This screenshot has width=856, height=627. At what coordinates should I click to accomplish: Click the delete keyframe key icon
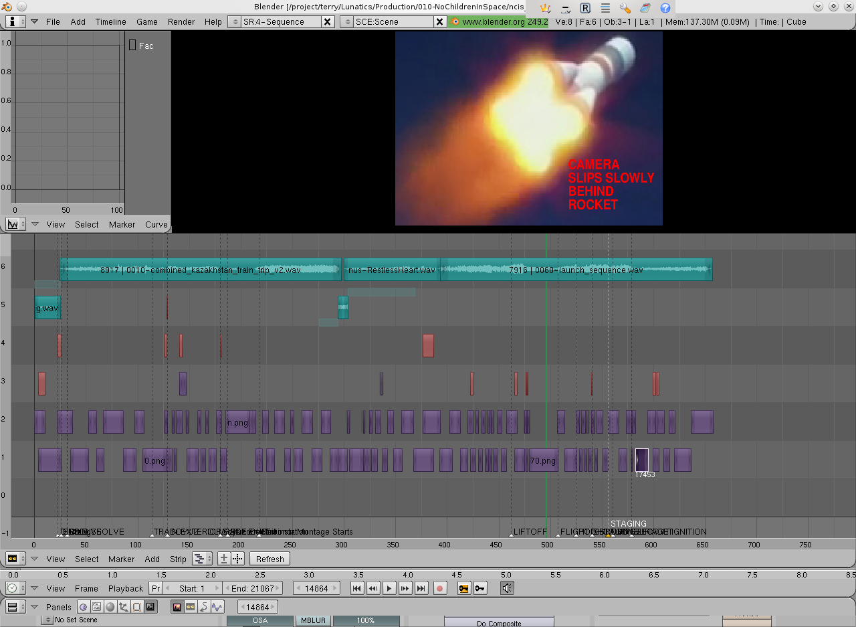pyautogui.click(x=479, y=588)
